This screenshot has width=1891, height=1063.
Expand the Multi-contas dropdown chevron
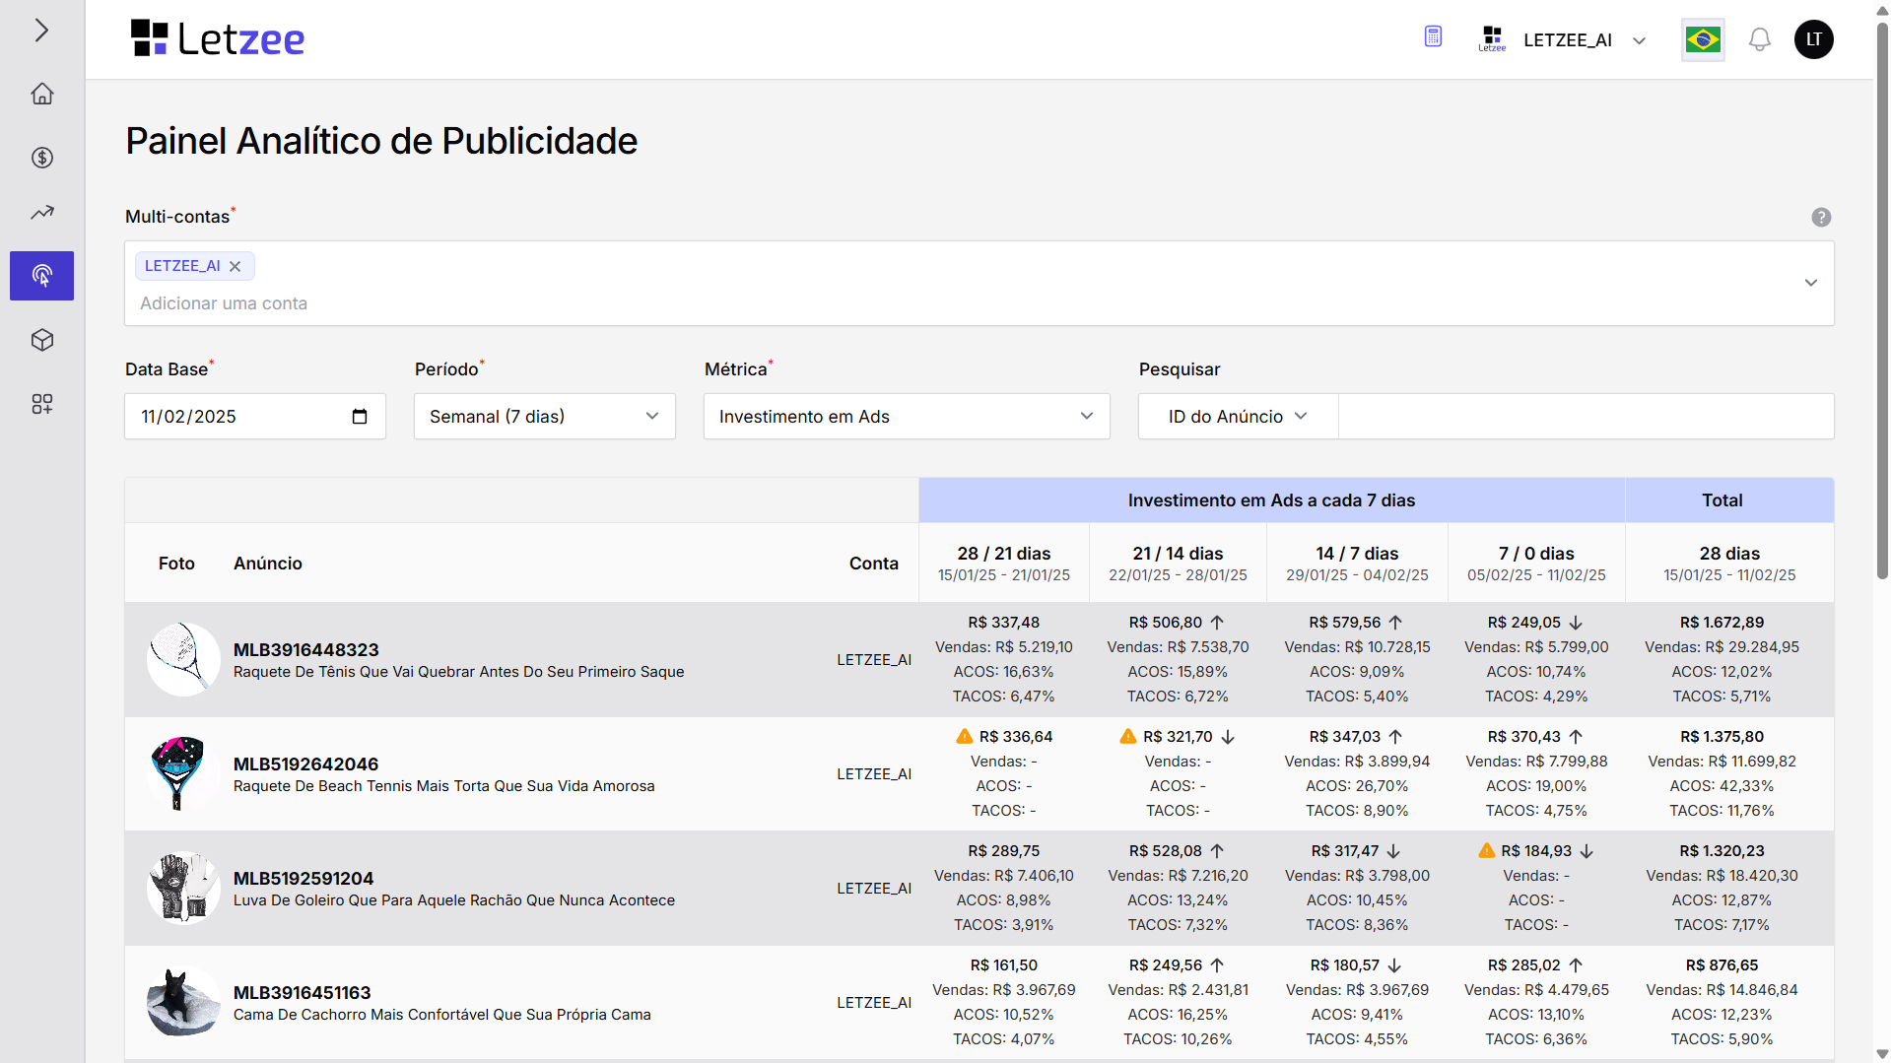[x=1810, y=283]
